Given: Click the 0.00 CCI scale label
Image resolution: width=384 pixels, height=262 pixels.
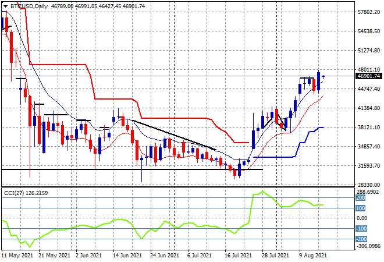Looking at the screenshot, I should (x=362, y=218).
